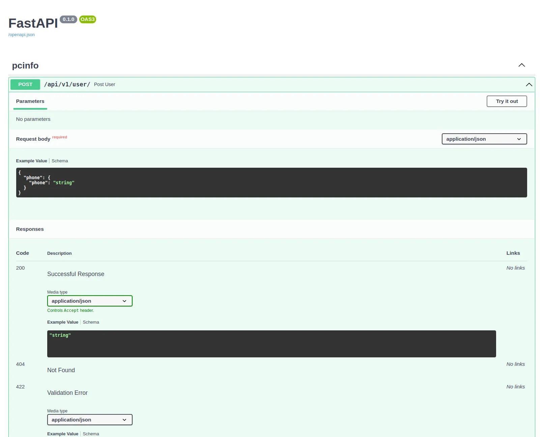Click the /api/v1/user/ endpoint path
544x437 pixels.
pyautogui.click(x=67, y=84)
